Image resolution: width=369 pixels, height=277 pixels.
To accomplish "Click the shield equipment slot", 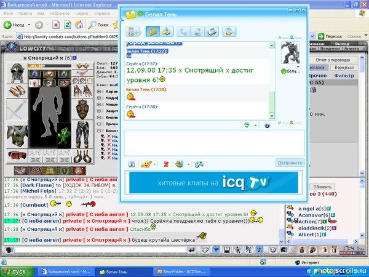I will coord(82,110).
